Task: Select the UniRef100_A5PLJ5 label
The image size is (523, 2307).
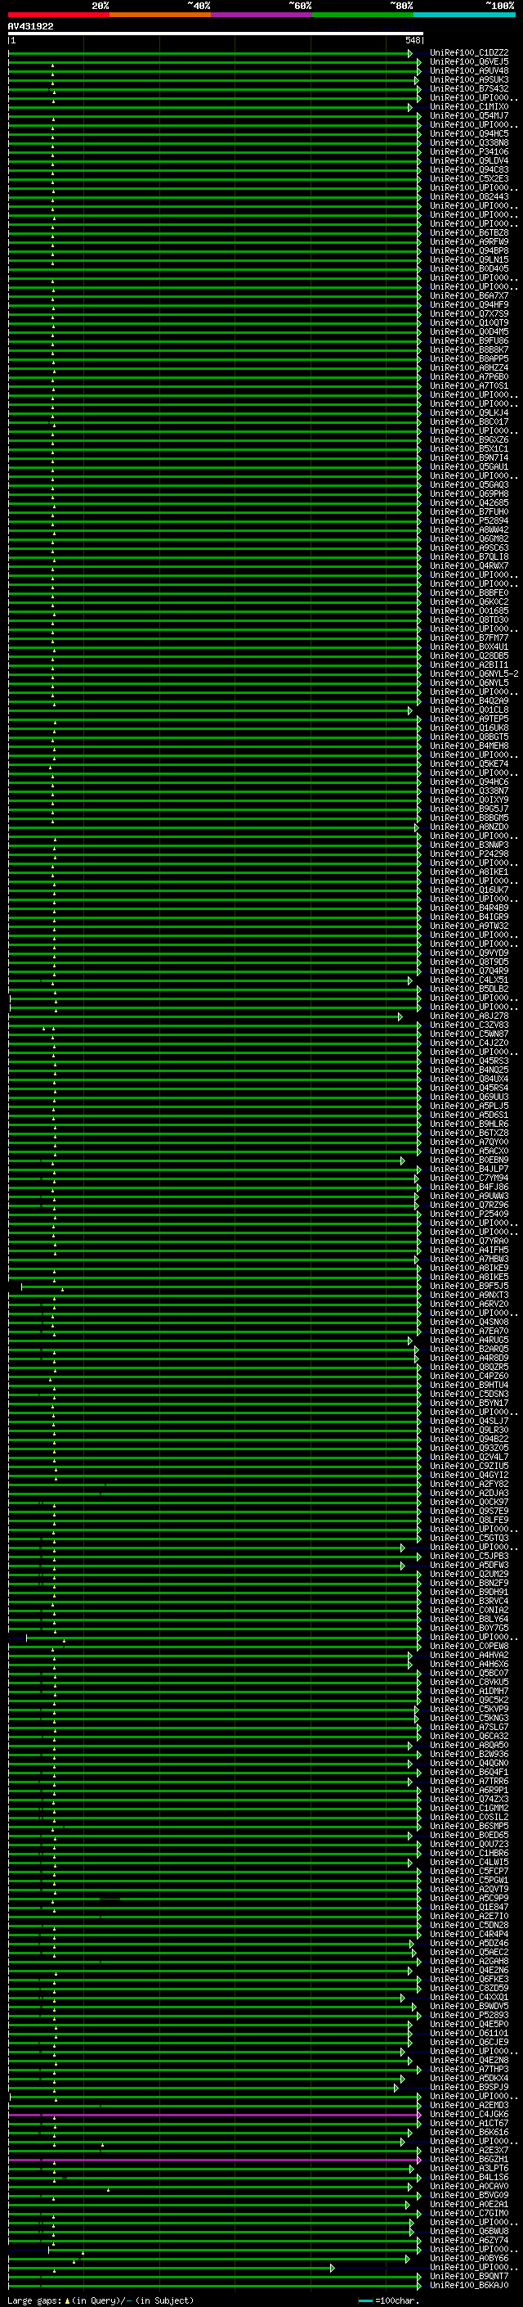Action: (x=469, y=1105)
